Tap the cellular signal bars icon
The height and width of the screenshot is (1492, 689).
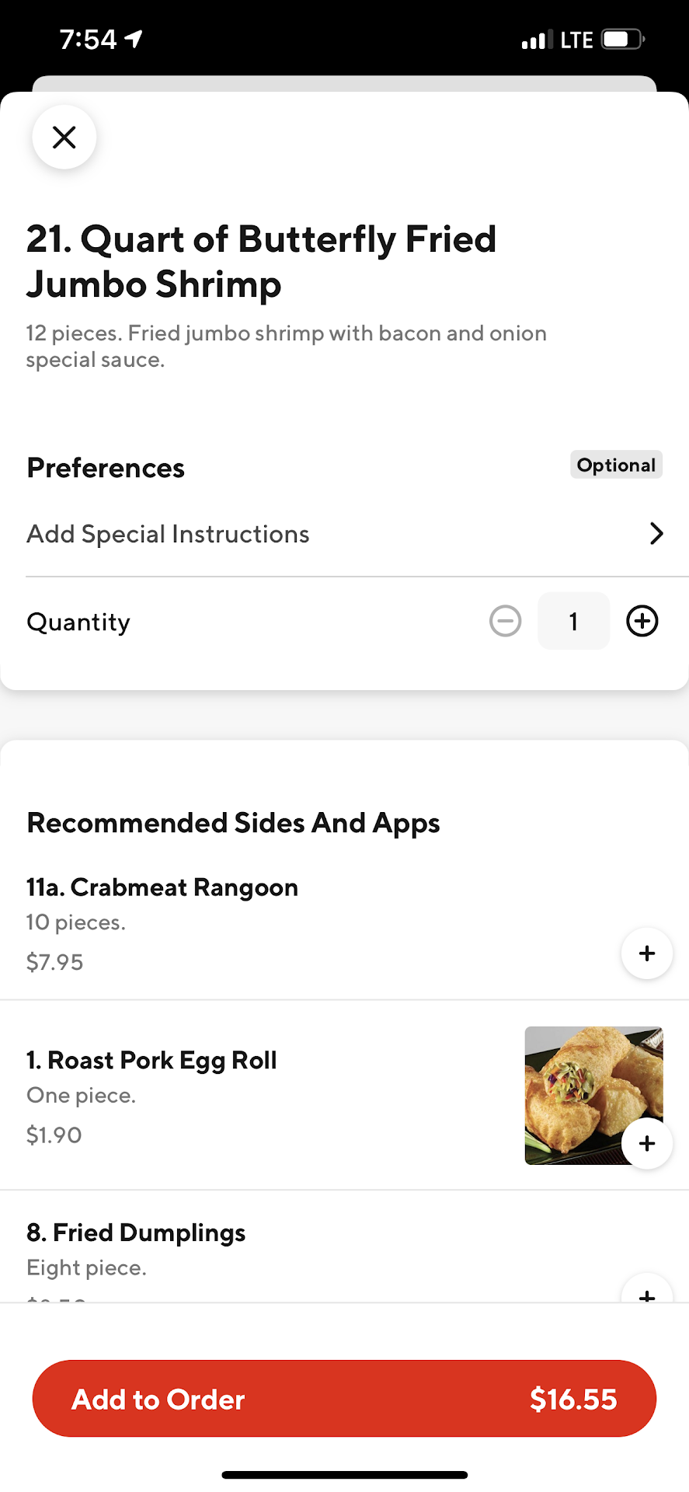pyautogui.click(x=537, y=39)
